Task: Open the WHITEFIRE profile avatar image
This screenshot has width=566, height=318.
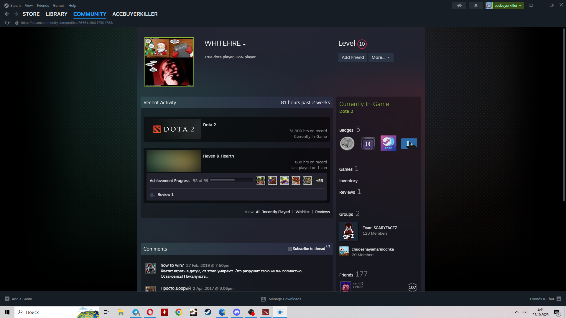Action: pyautogui.click(x=169, y=62)
